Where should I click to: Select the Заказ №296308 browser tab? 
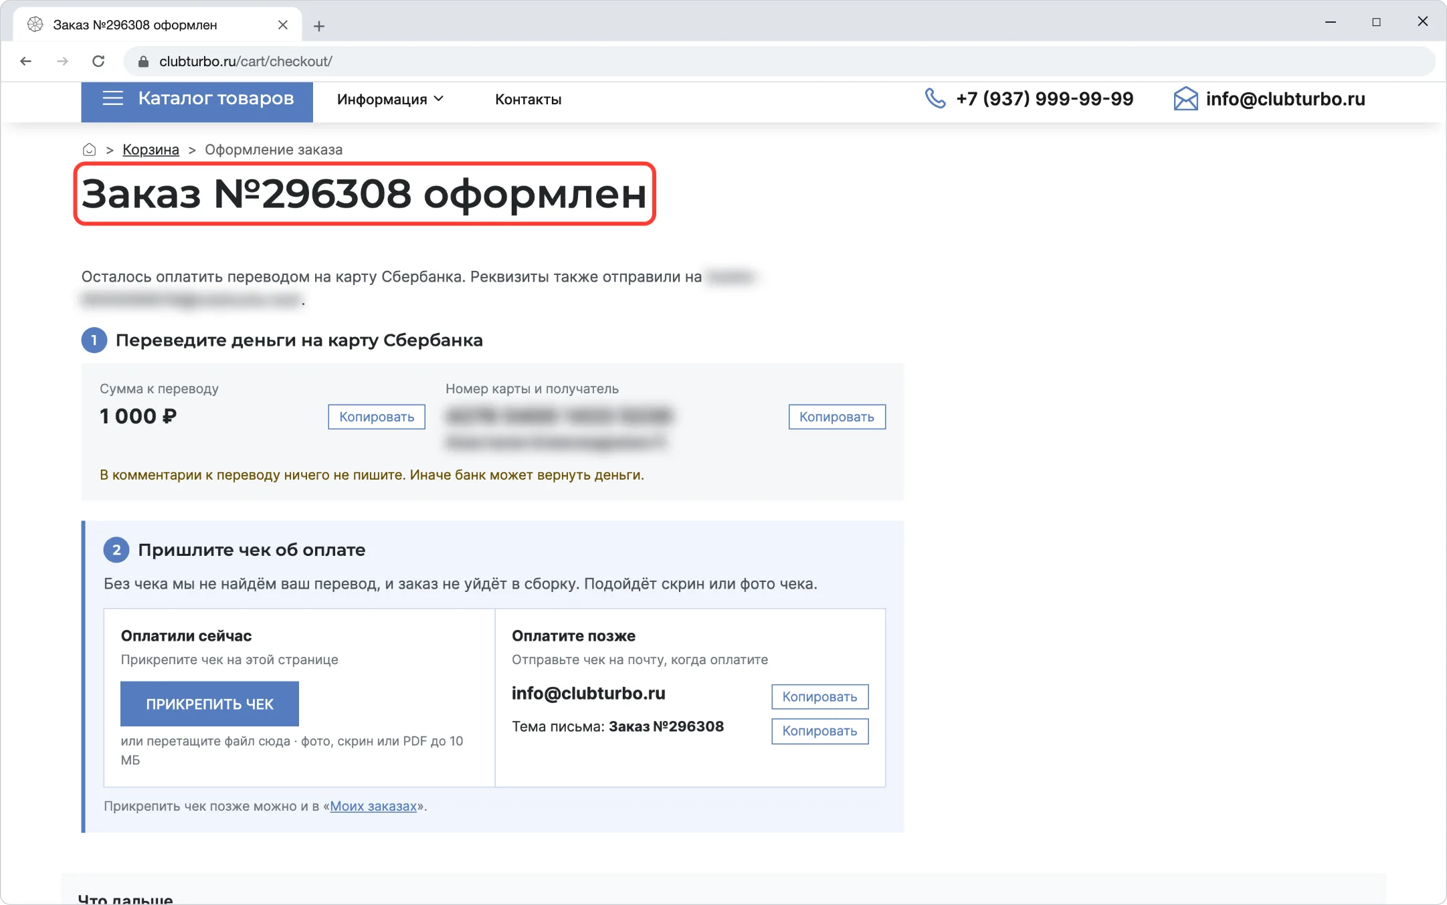pyautogui.click(x=157, y=25)
